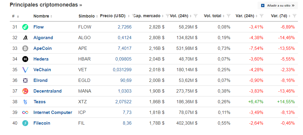This screenshot has height=135, width=303.
Task: Click the EGLD symbol text
Action: (x=84, y=80)
